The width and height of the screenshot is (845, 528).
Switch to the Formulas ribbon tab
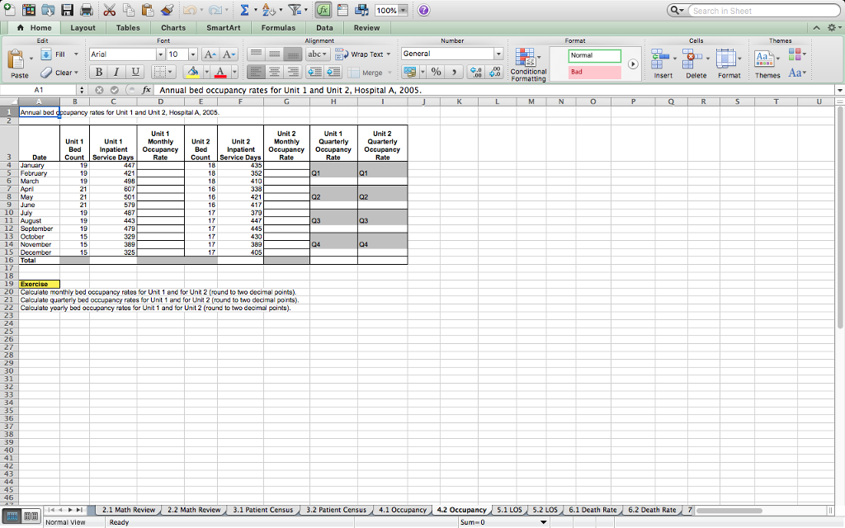(x=279, y=27)
